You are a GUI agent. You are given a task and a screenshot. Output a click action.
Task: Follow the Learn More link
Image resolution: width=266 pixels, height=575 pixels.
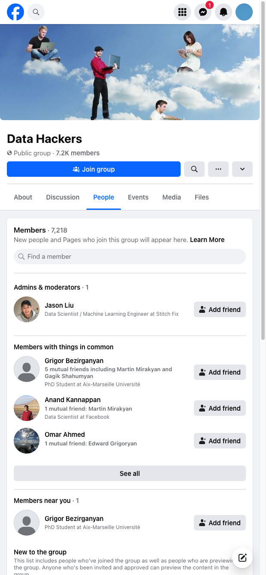[207, 240]
